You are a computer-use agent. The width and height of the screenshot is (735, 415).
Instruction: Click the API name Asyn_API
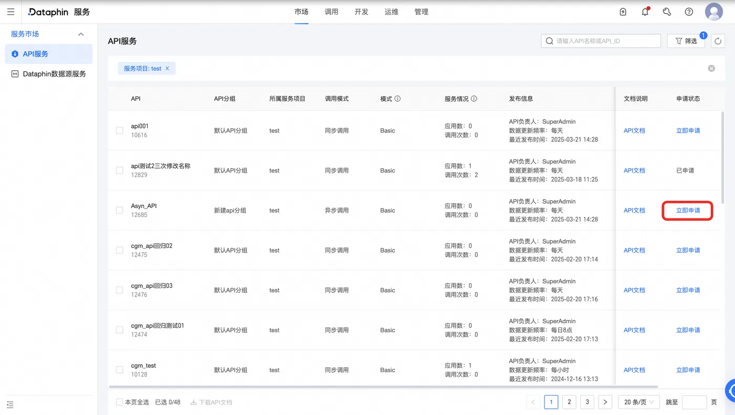click(144, 206)
